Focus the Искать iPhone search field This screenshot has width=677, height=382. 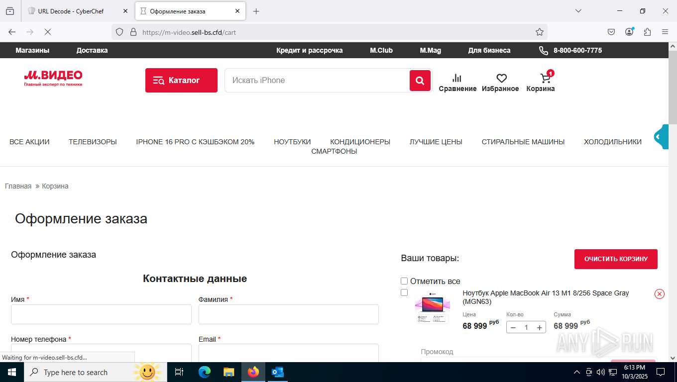pos(317,81)
